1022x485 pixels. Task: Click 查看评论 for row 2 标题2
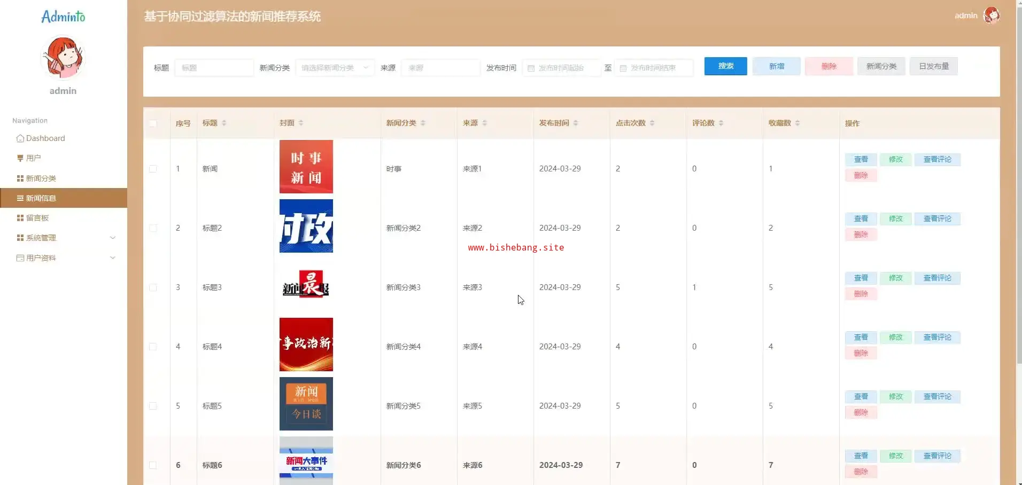(x=937, y=219)
